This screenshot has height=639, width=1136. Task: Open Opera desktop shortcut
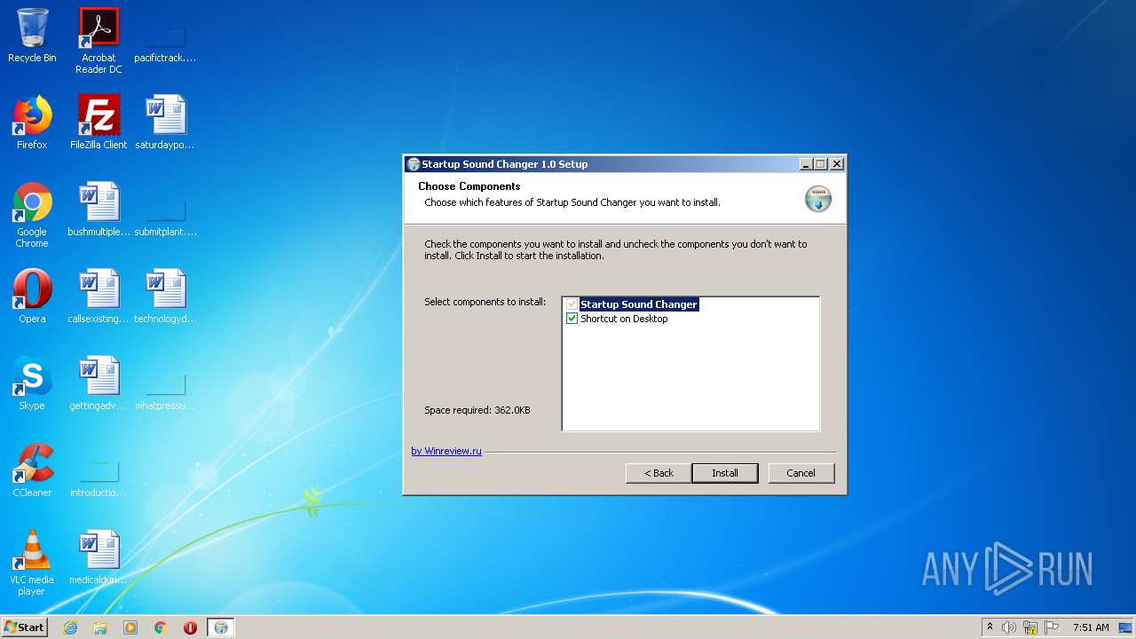[32, 296]
